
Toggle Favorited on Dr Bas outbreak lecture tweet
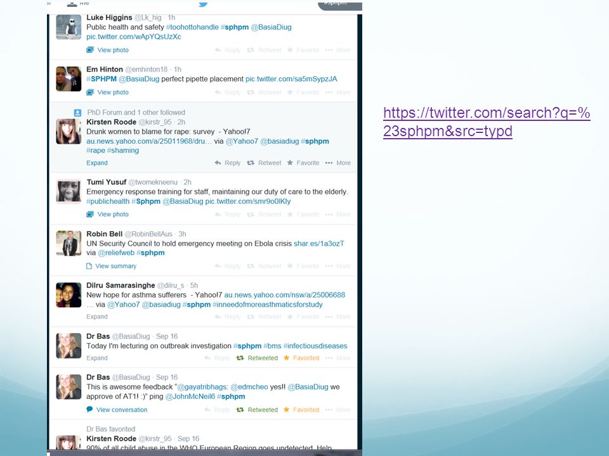(x=301, y=358)
